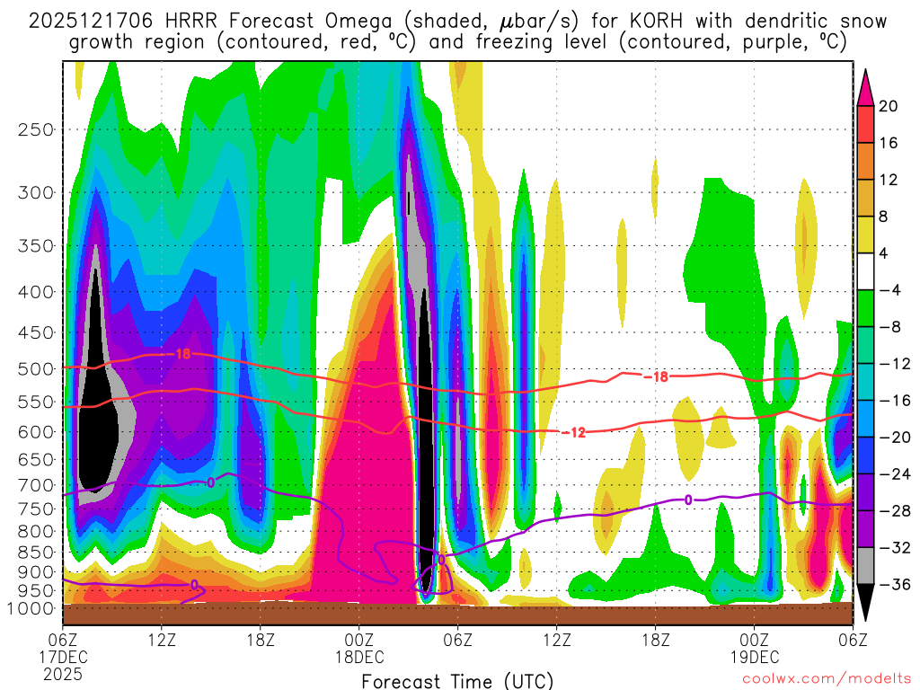
Task: Click the Forecast Time (UTC) axis title
Action: pyautogui.click(x=457, y=681)
